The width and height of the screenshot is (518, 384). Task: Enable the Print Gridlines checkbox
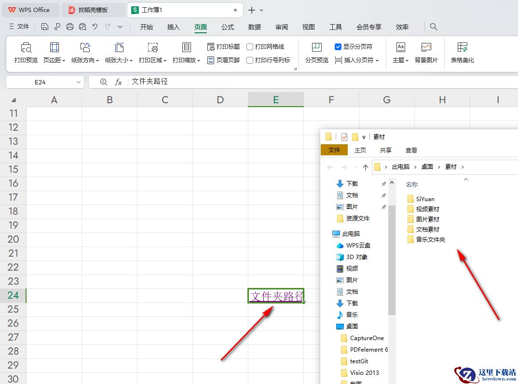pyautogui.click(x=250, y=47)
